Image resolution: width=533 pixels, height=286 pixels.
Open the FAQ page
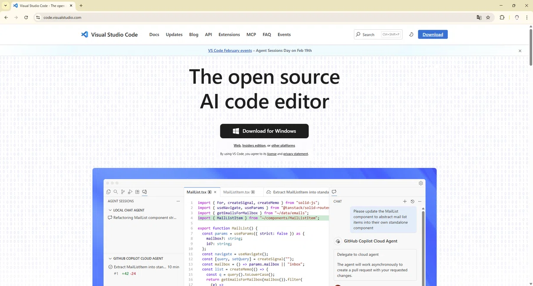266,35
